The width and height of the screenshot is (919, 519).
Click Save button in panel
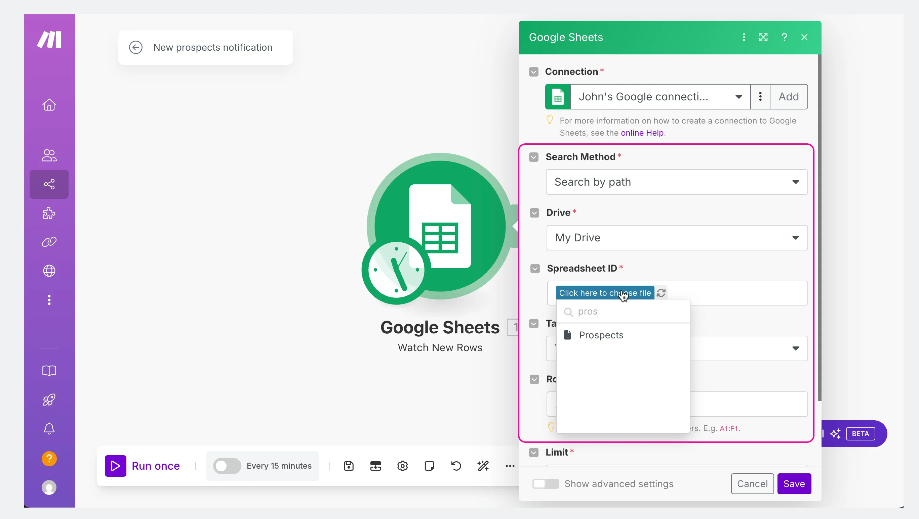coord(794,484)
